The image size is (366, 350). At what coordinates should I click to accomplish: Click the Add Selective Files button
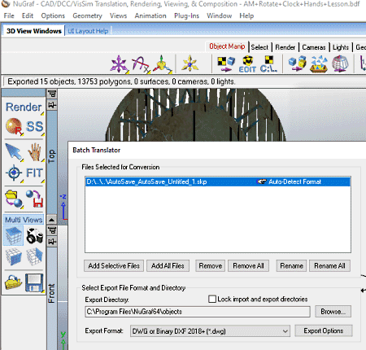tap(114, 265)
